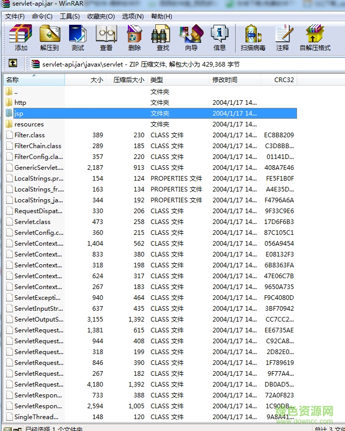Select the resources folder icon
This screenshot has width=345, height=431.
[x=9, y=124]
